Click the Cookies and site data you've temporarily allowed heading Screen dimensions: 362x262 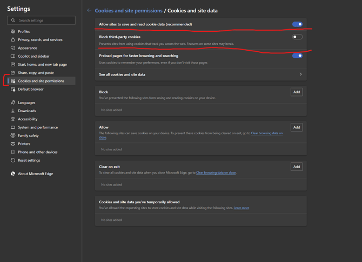139,202
